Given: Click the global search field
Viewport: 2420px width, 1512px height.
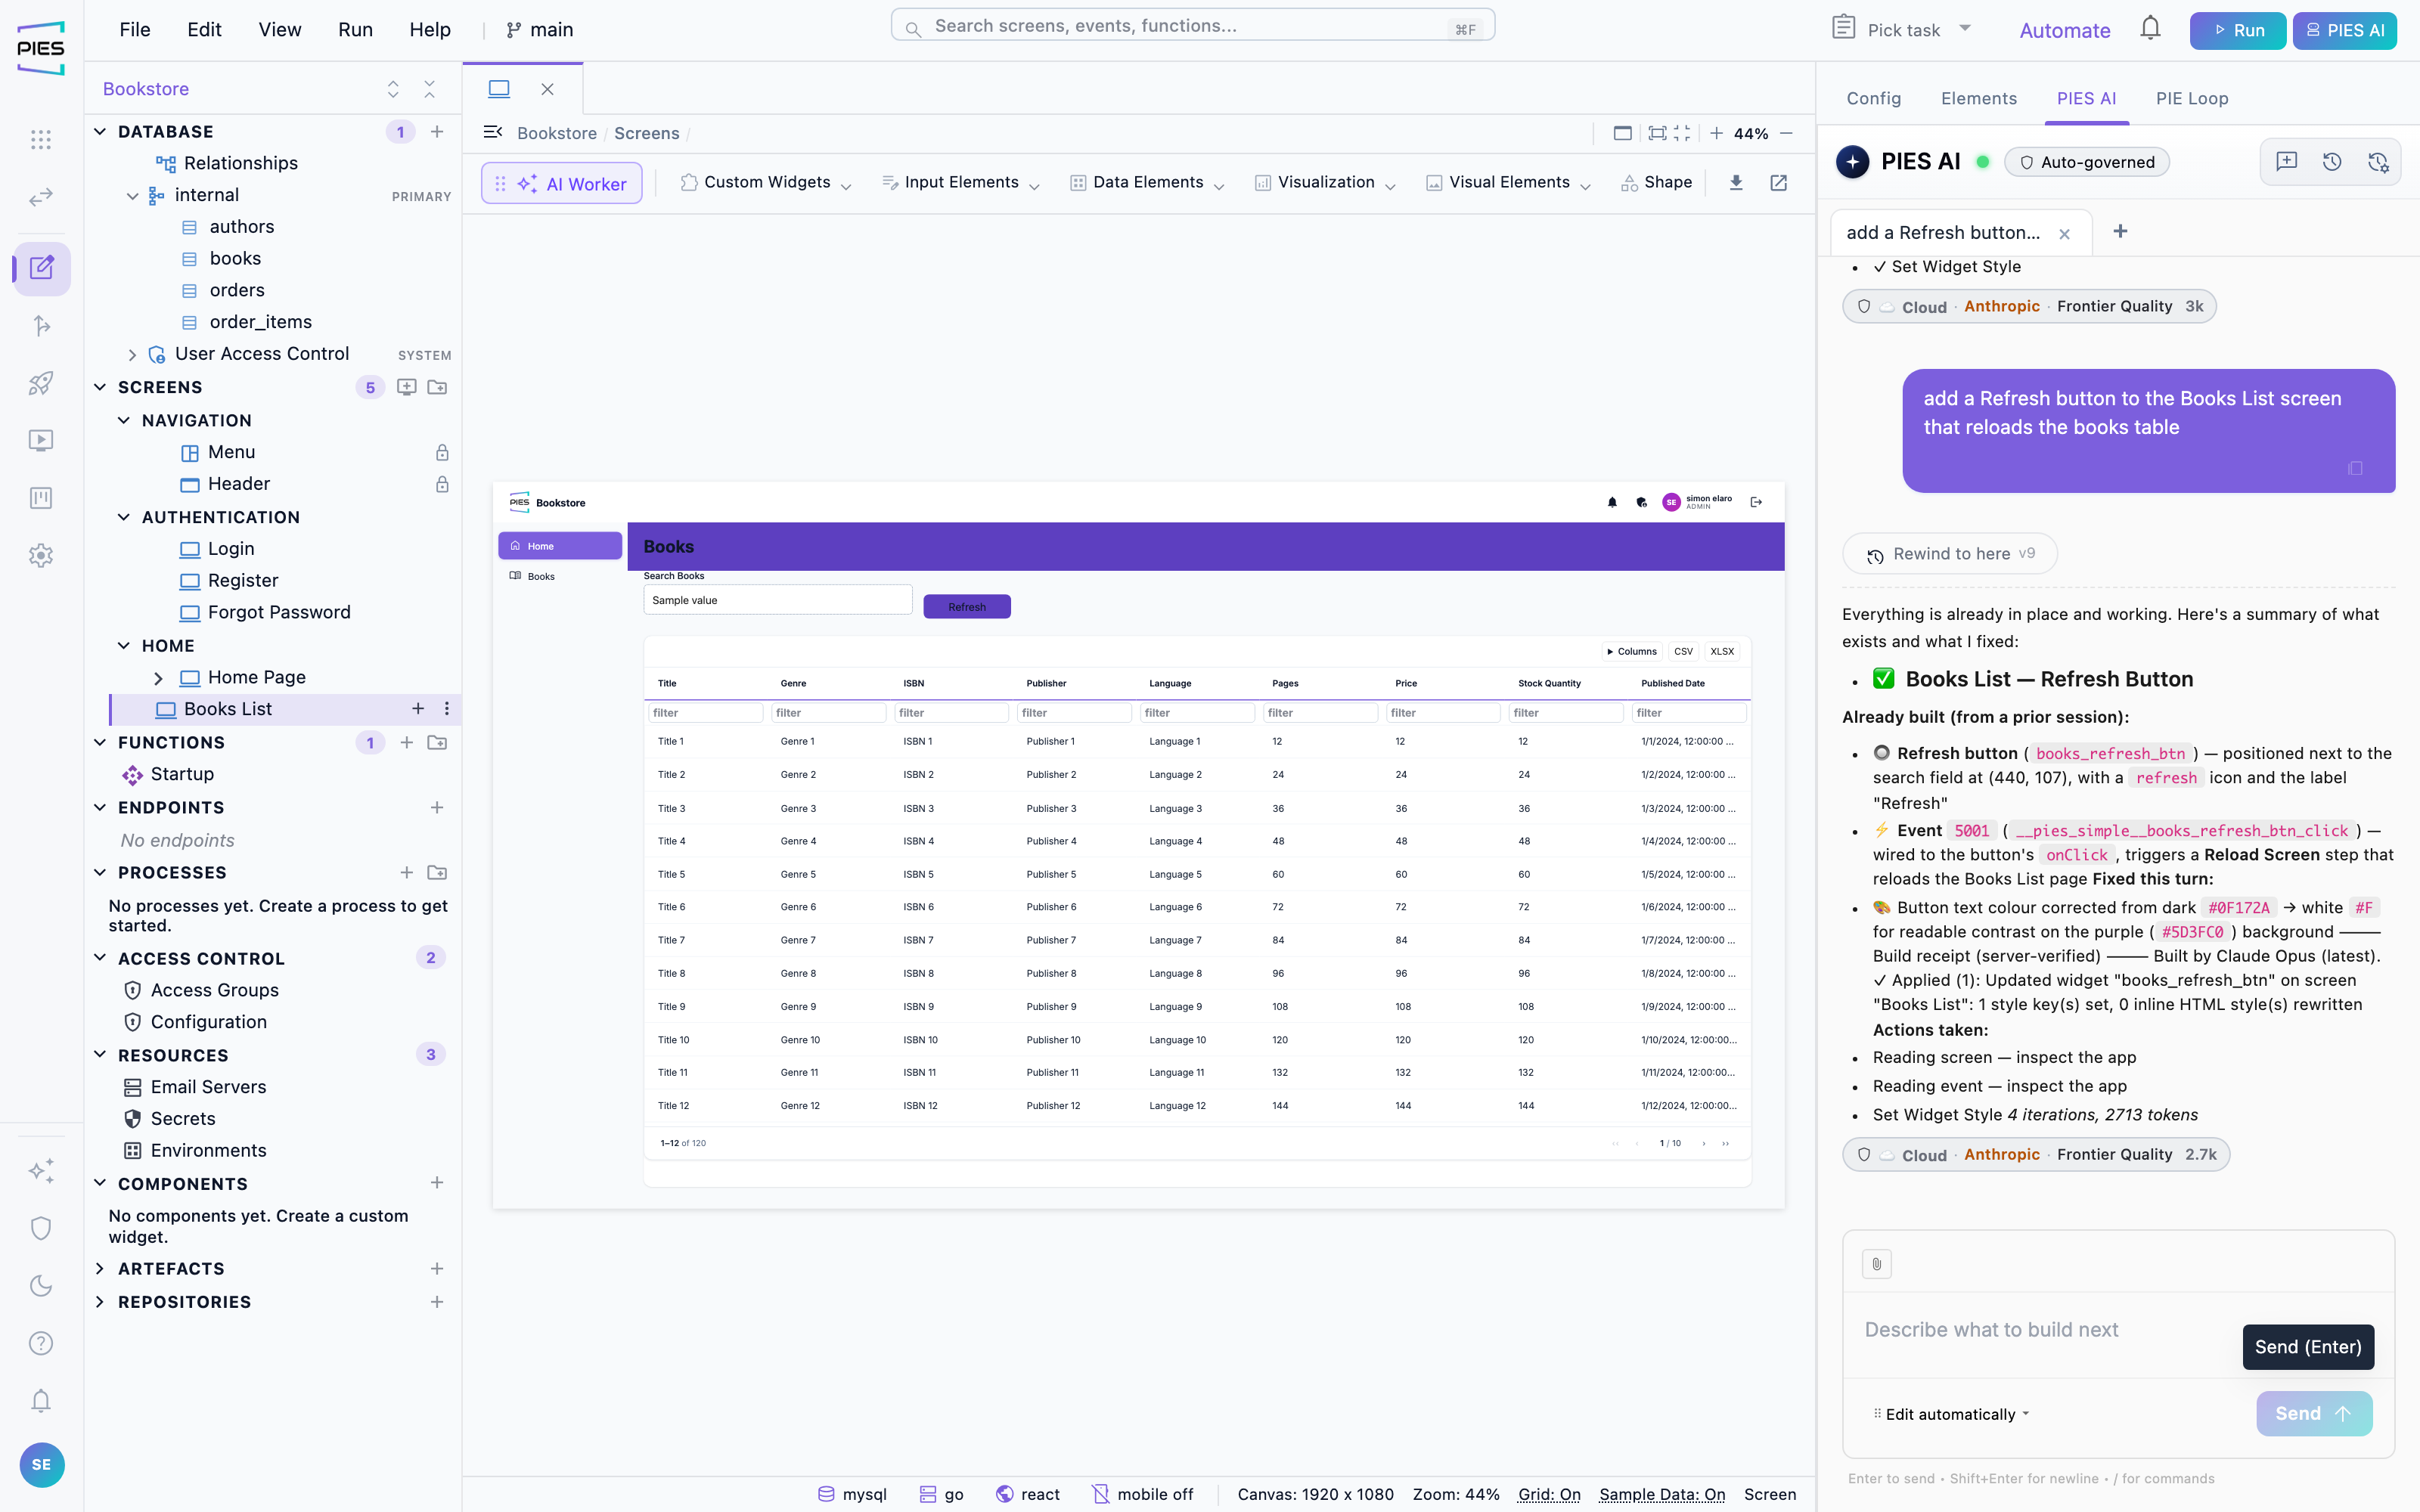Looking at the screenshot, I should click(x=1192, y=26).
